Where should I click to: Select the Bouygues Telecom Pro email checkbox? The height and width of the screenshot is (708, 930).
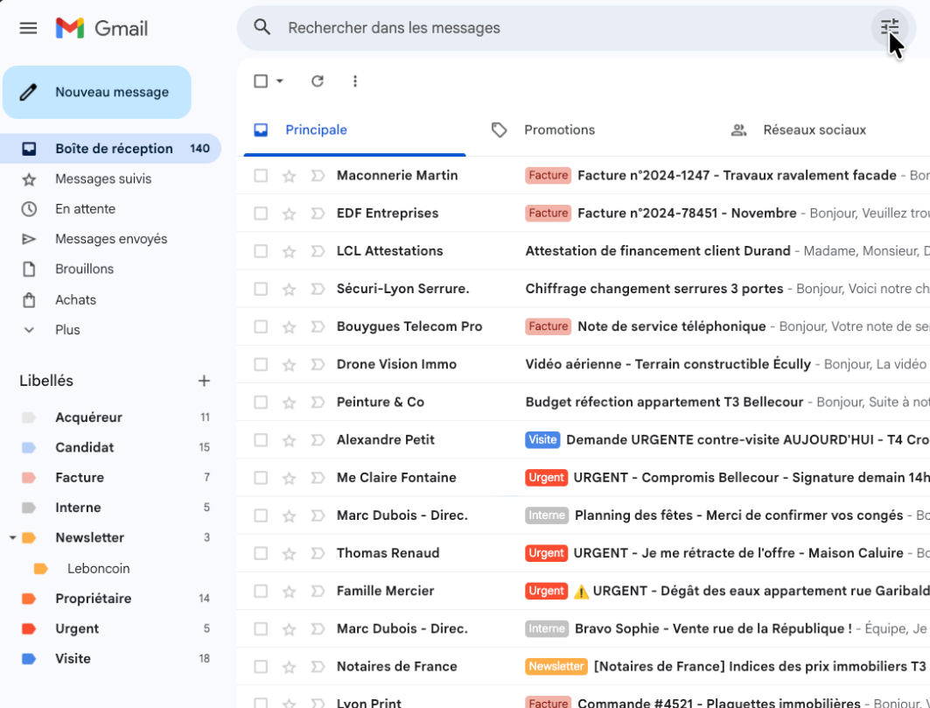click(x=261, y=326)
